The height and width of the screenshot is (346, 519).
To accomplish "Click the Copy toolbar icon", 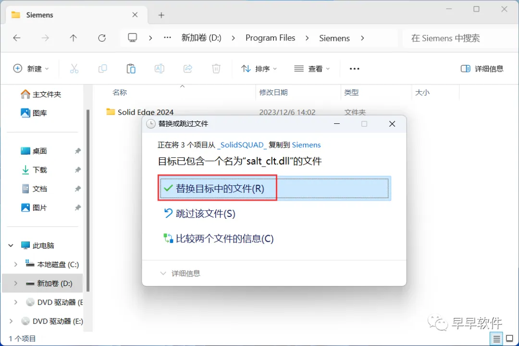I will [103, 69].
